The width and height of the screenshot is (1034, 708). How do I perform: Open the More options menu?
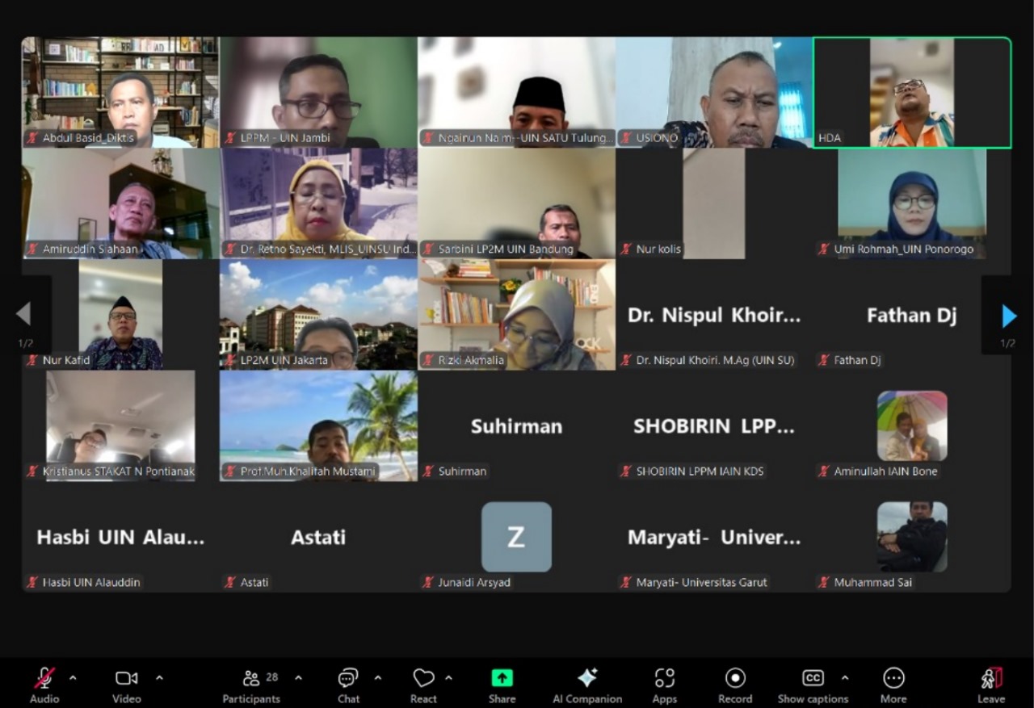(x=893, y=685)
